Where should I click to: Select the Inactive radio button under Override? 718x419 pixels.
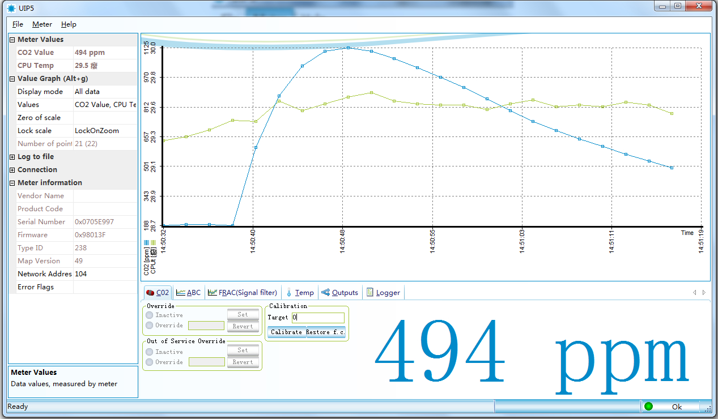click(150, 315)
